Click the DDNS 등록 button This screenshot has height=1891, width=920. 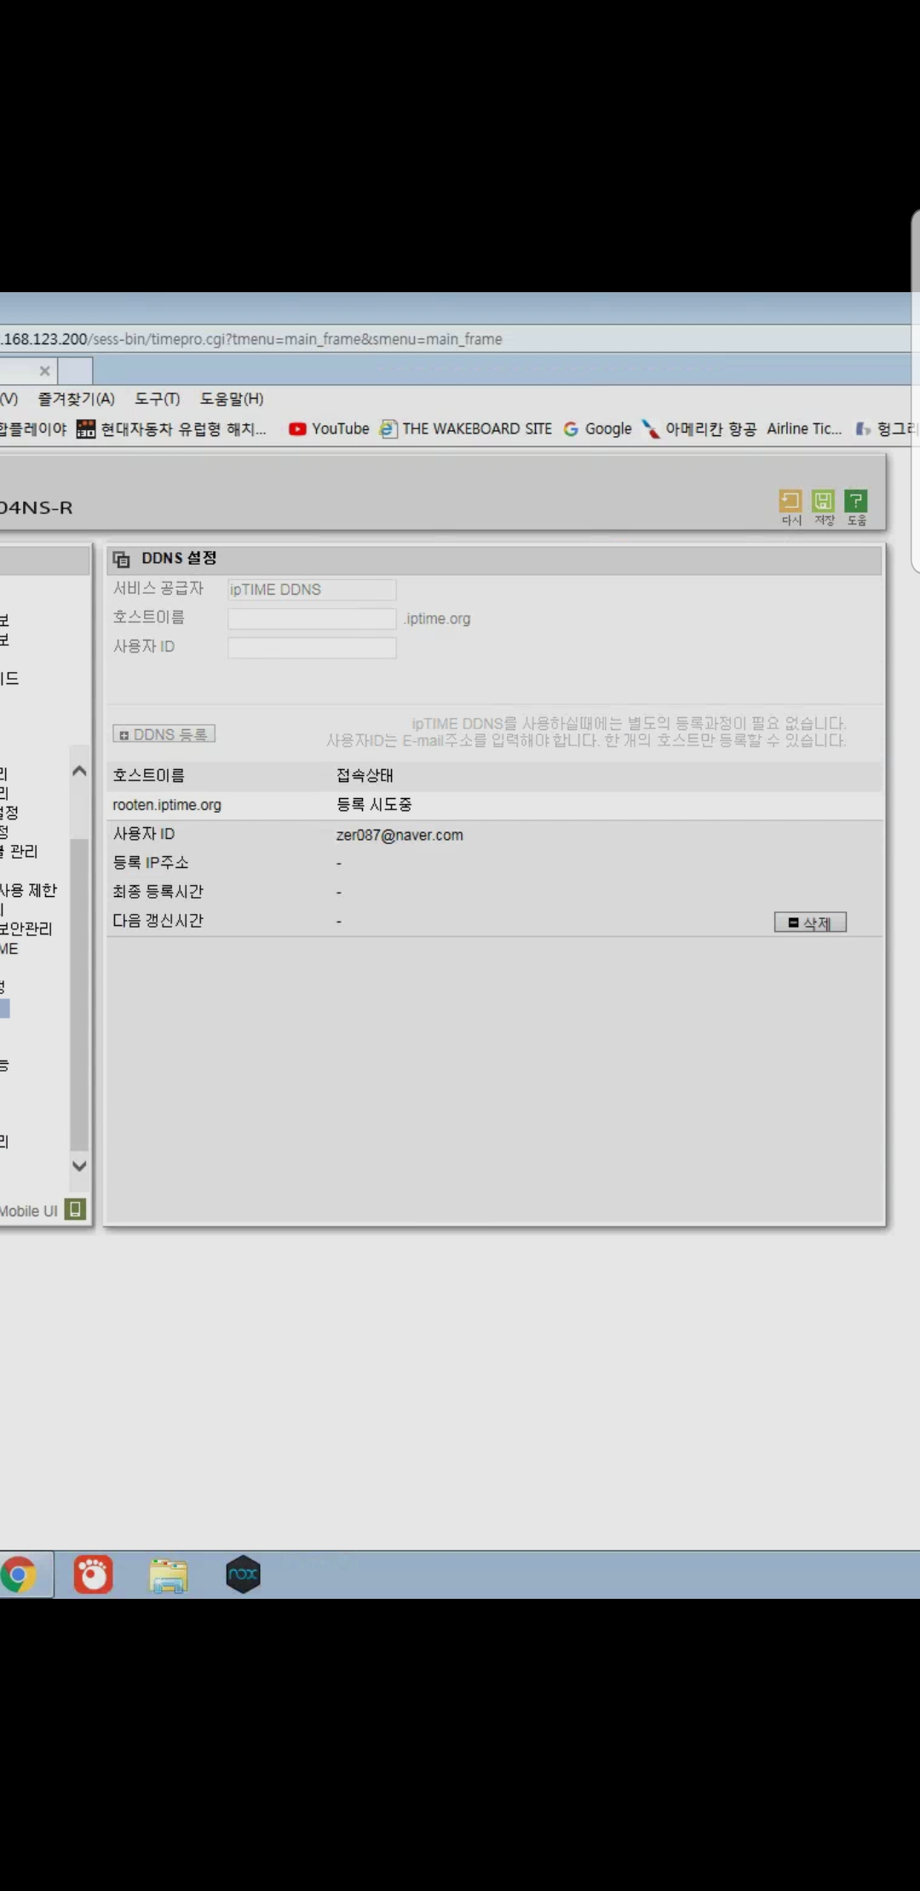(x=164, y=734)
